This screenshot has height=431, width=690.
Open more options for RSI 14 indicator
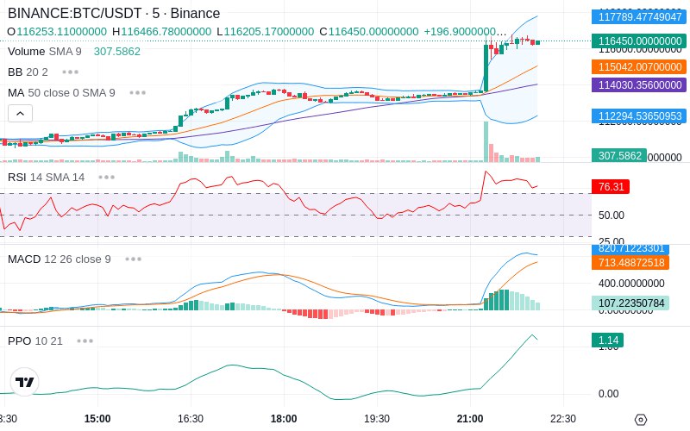point(106,178)
